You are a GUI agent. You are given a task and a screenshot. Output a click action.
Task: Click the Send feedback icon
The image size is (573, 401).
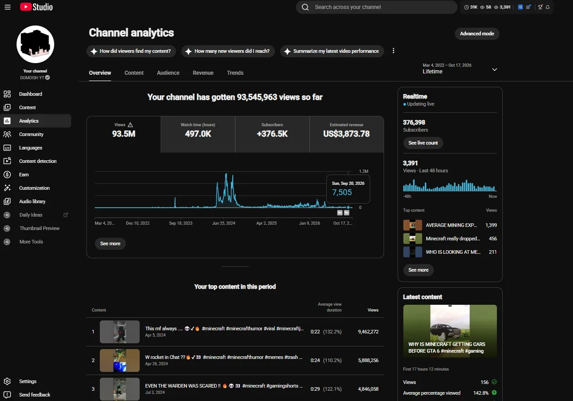[7, 395]
